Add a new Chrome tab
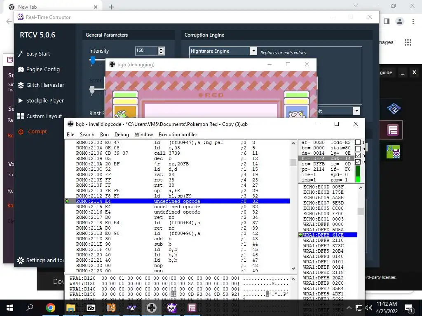Image resolution: width=422 pixels, height=316 pixels. [111, 7]
